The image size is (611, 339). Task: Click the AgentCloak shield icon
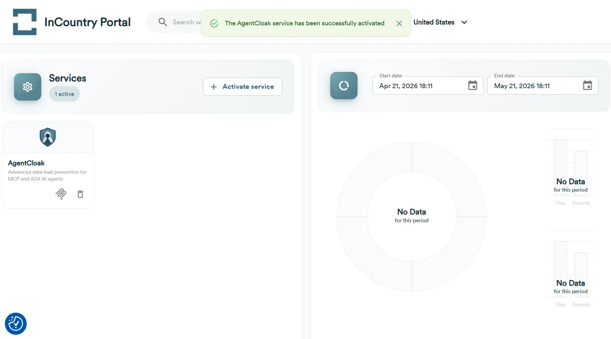(48, 137)
